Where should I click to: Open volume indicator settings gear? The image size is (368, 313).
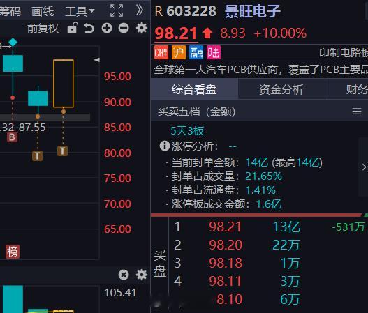coord(142,275)
